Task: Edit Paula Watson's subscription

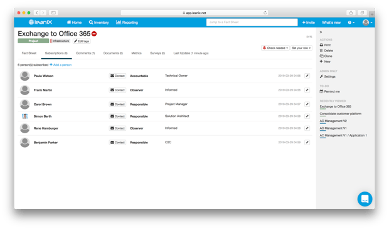Action: (307, 76)
